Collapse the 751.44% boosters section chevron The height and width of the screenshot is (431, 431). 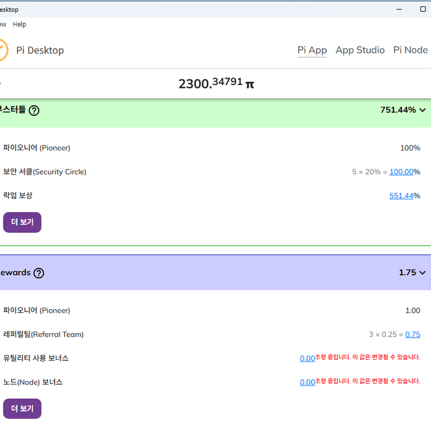[x=423, y=110]
